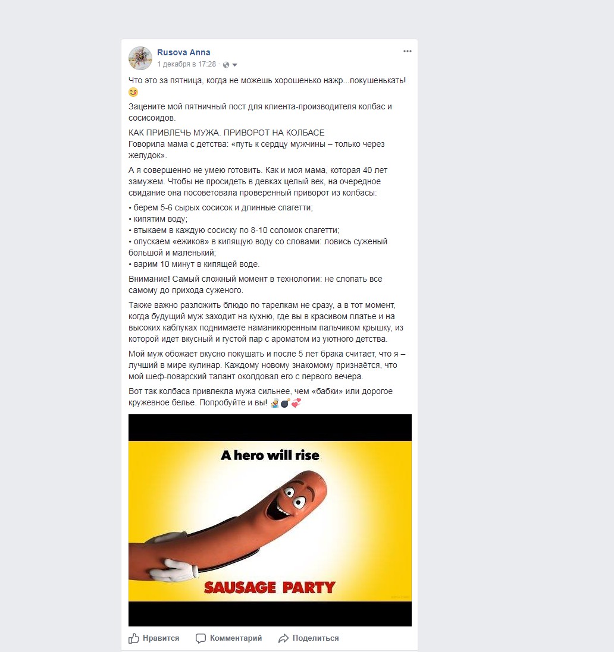Open the timestamp 1 декабря в 17:28
Viewport: 614px width, 652px height.
coord(186,64)
